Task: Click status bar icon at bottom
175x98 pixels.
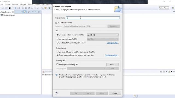Action: (x=135, y=96)
